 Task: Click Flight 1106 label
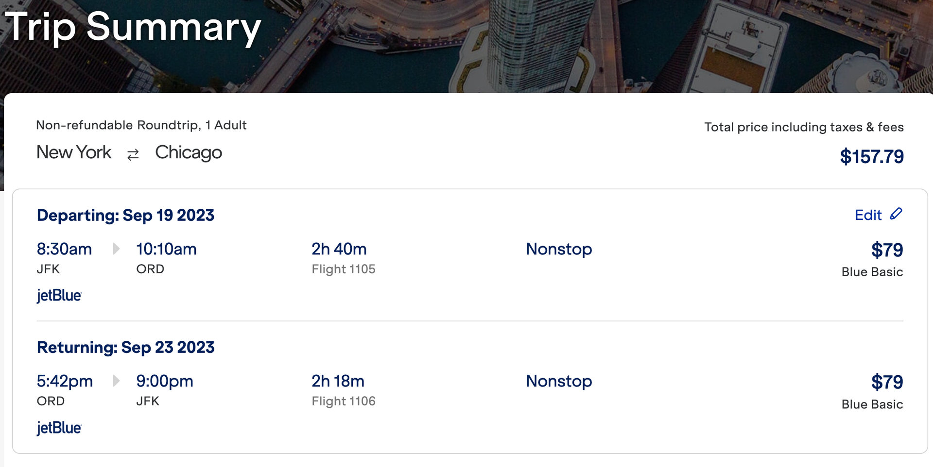pyautogui.click(x=344, y=401)
